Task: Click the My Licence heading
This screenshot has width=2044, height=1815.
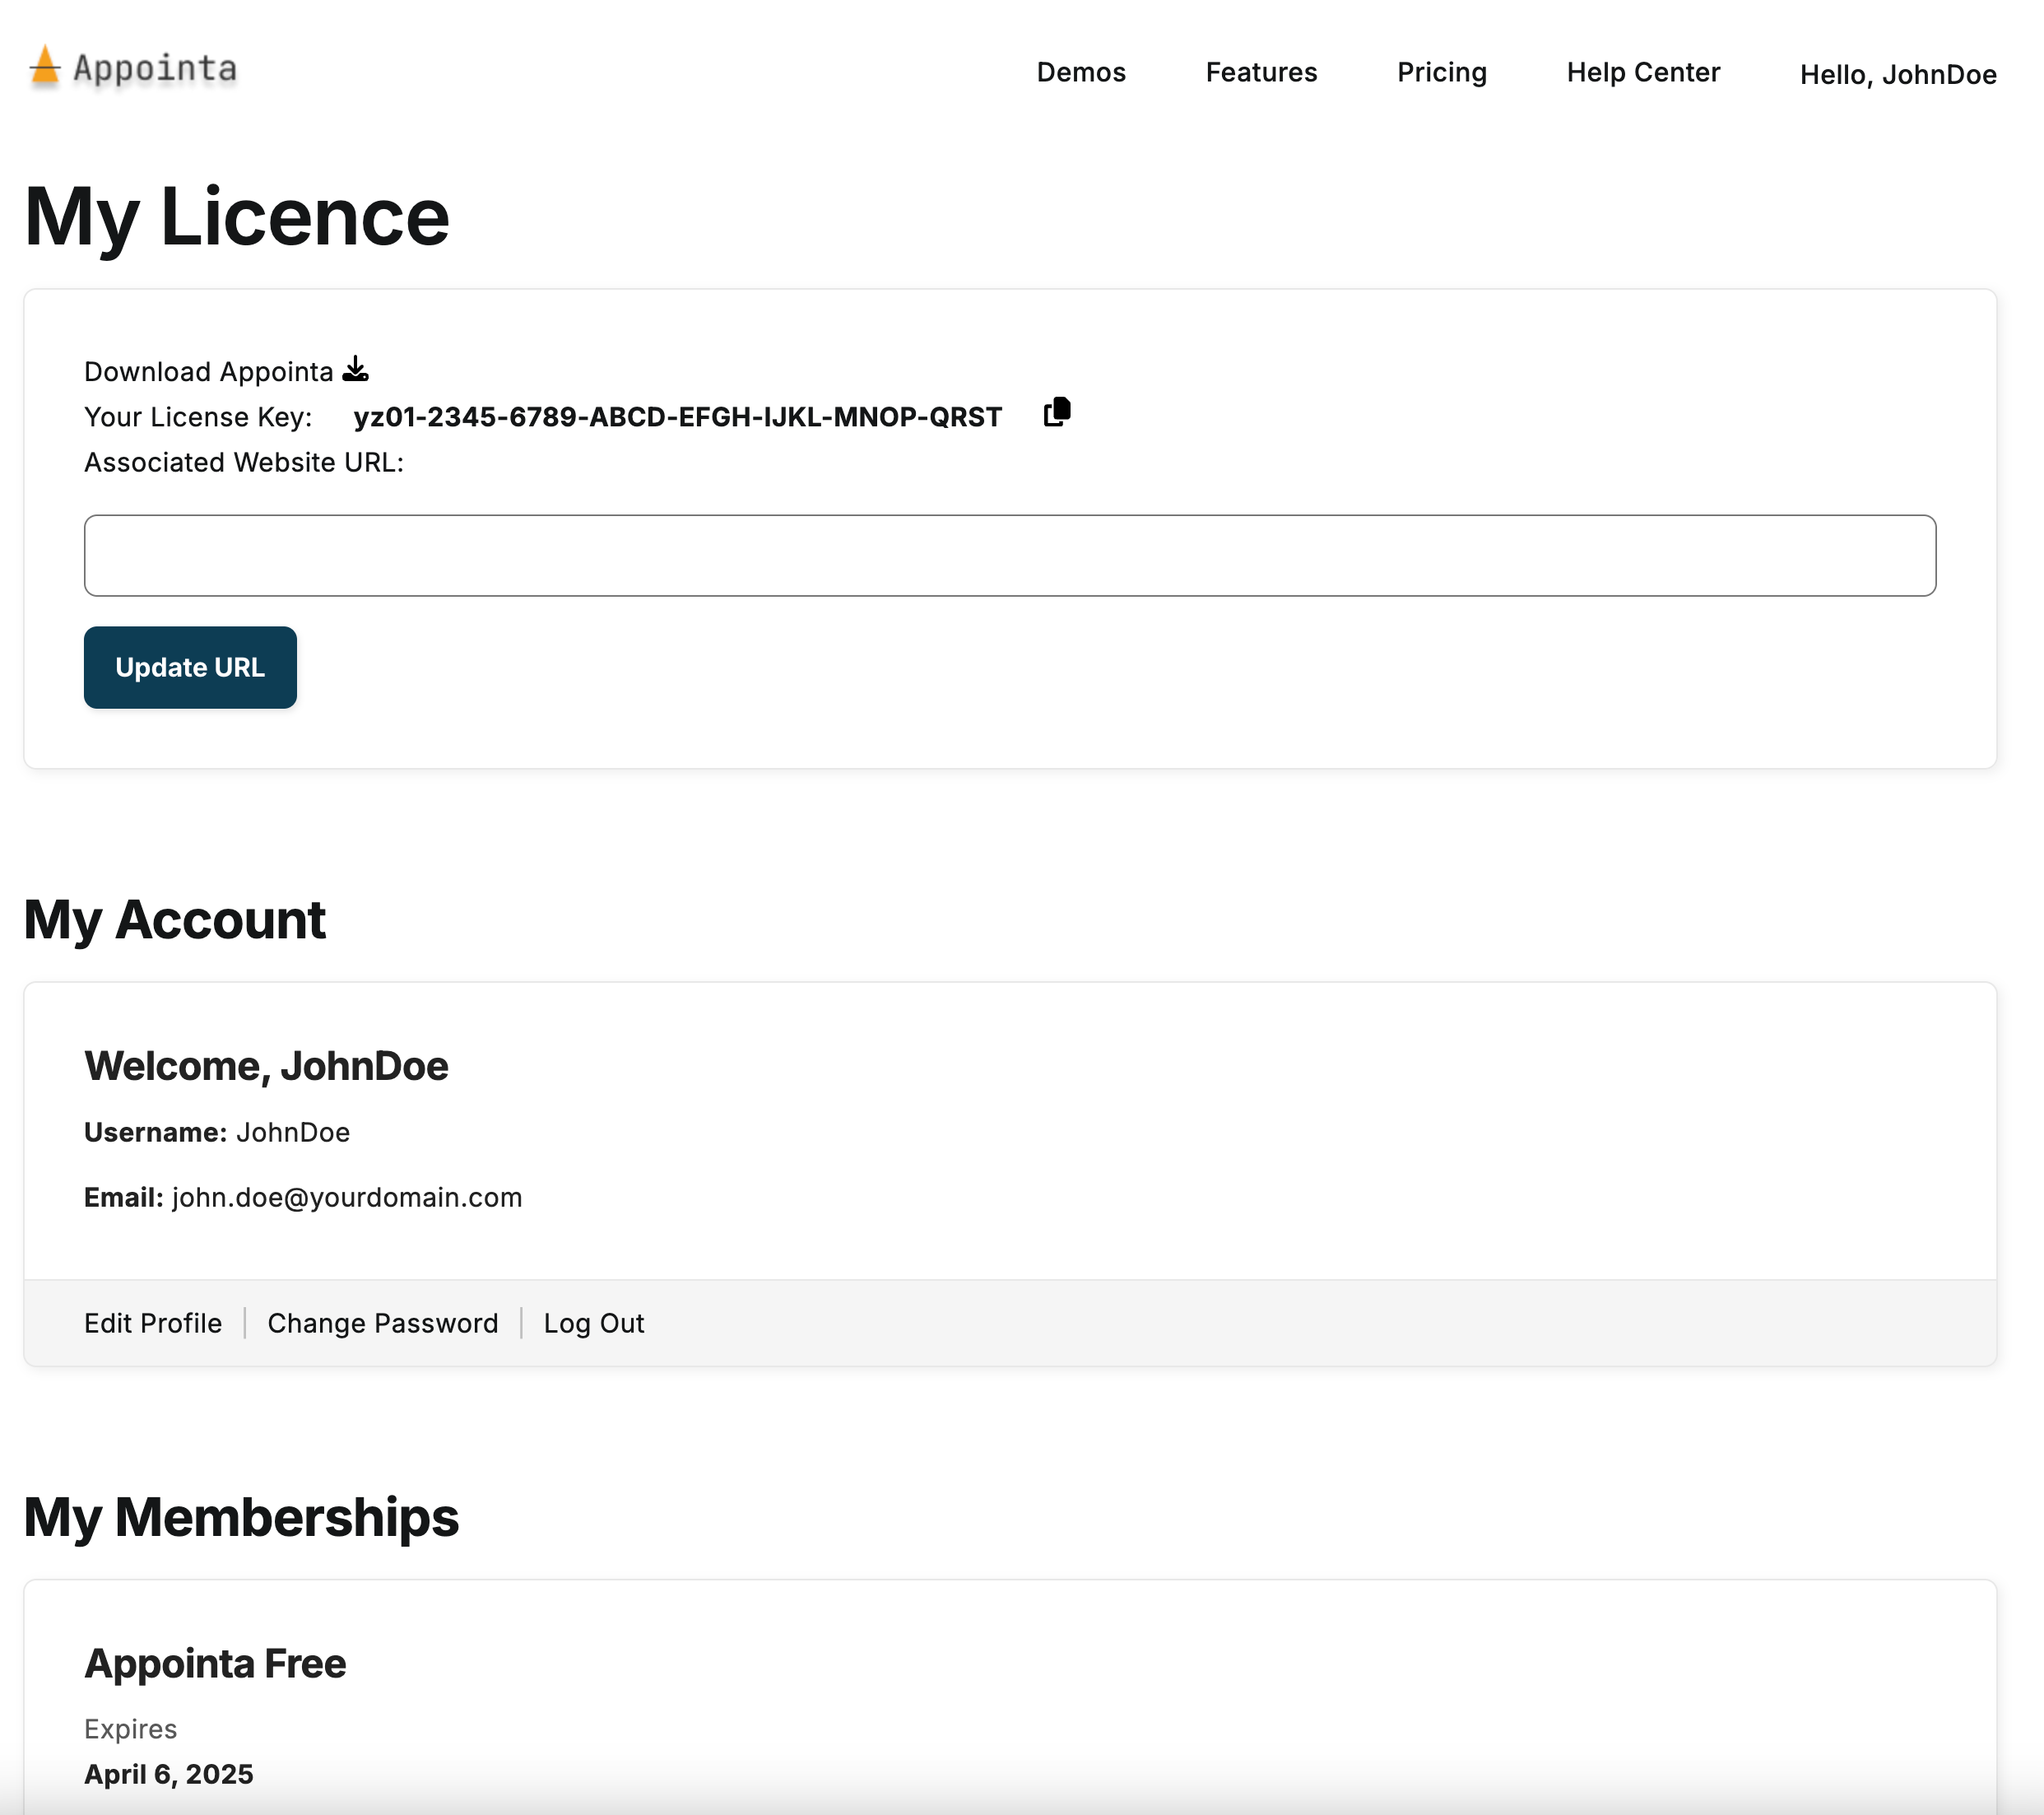Action: 237,217
